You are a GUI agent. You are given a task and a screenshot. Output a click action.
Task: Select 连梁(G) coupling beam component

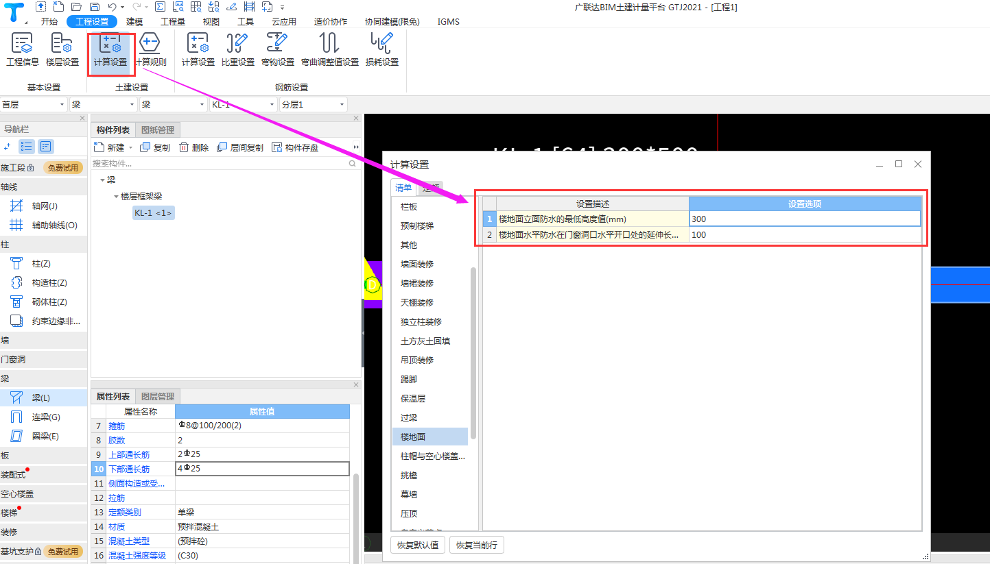[x=45, y=417]
